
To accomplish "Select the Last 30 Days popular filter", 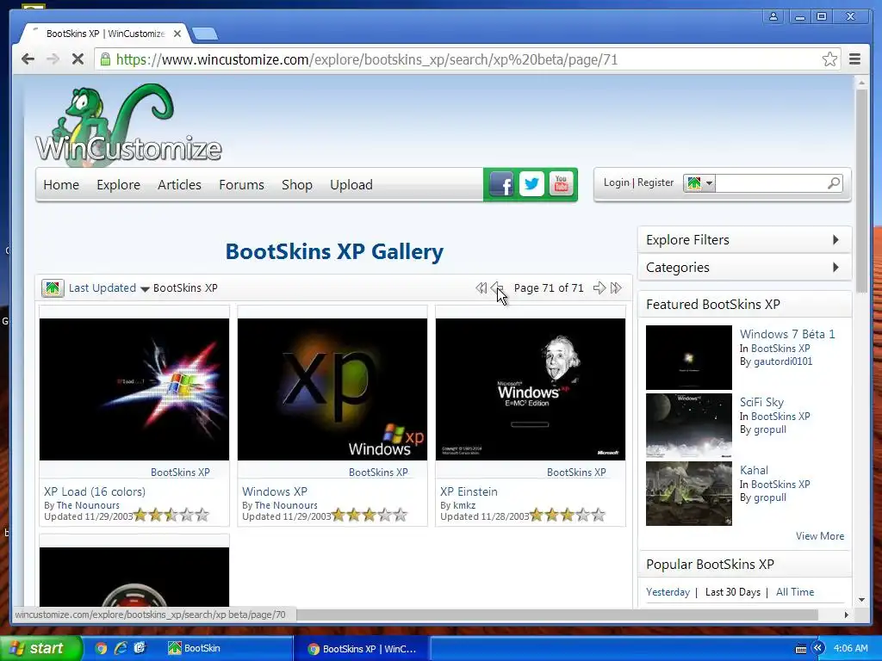I will pyautogui.click(x=732, y=592).
